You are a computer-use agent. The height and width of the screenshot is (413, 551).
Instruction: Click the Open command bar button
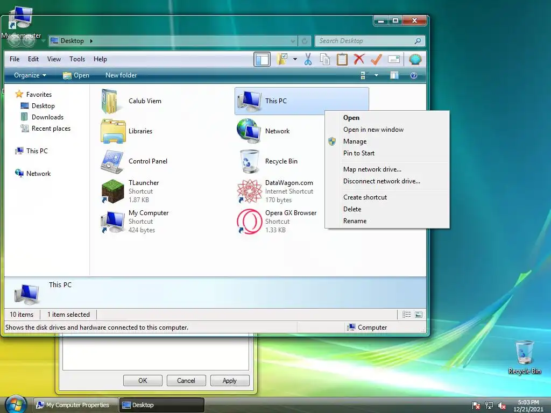coord(76,75)
